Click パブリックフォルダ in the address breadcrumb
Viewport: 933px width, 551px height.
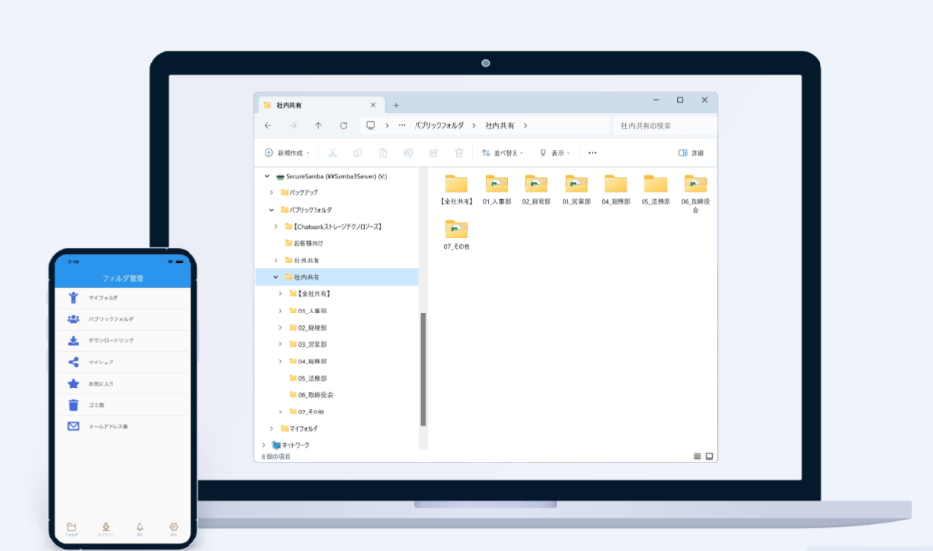[x=439, y=126]
